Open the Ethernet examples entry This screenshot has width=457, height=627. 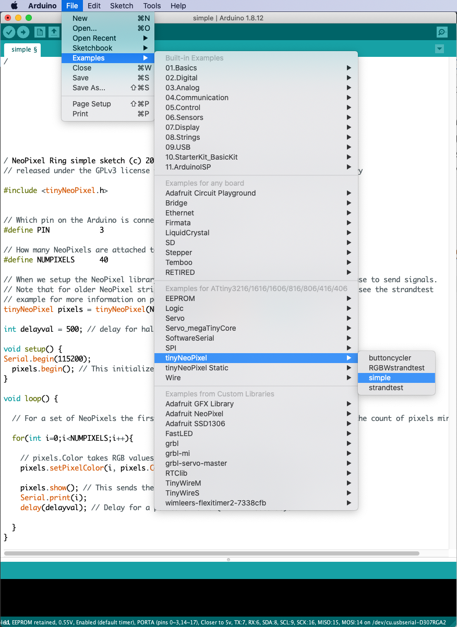tap(256, 213)
